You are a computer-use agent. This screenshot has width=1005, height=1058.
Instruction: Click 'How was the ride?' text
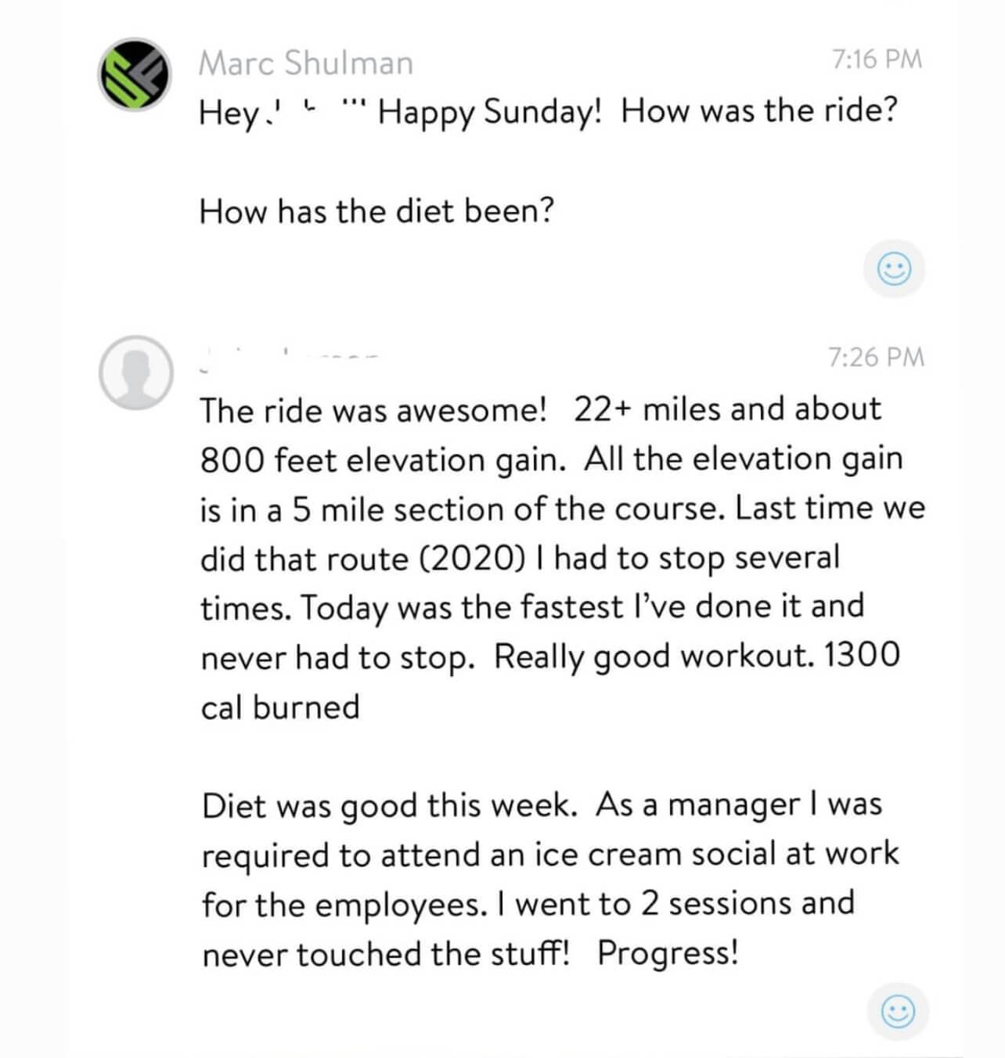pyautogui.click(x=758, y=111)
